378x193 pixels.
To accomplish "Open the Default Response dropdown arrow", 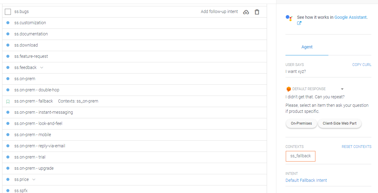I will point(342,89).
